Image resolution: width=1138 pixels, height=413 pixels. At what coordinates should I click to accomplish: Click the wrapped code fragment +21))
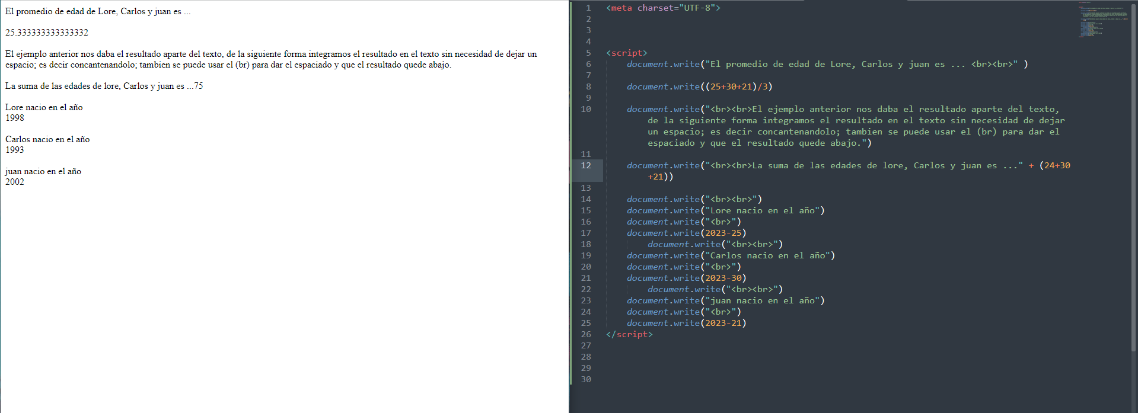(661, 177)
